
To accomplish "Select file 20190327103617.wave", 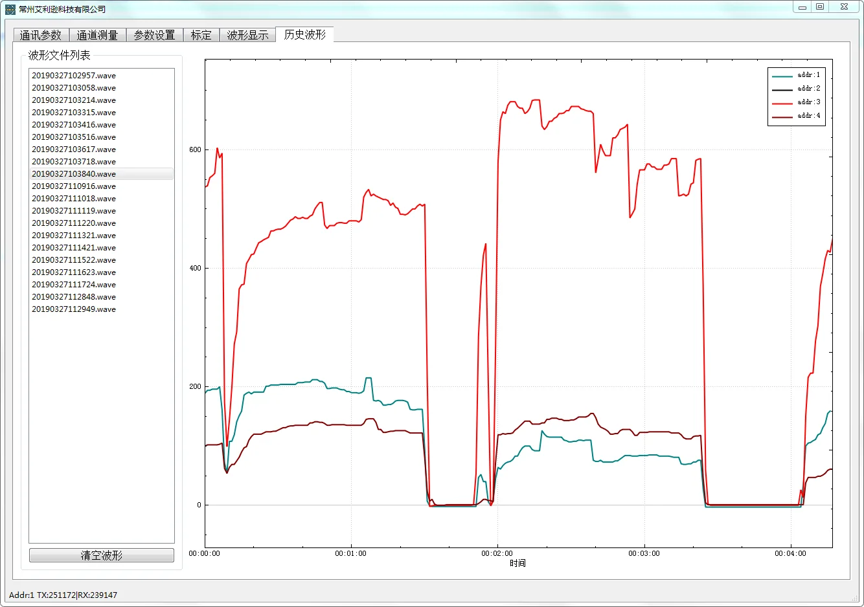I will coord(102,149).
